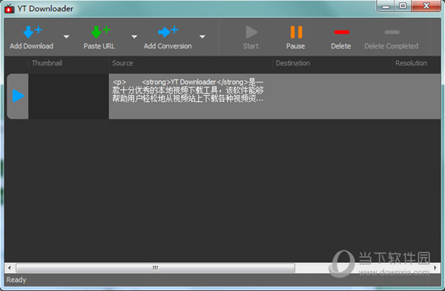Maximize the YT Downloader window

(403, 6)
